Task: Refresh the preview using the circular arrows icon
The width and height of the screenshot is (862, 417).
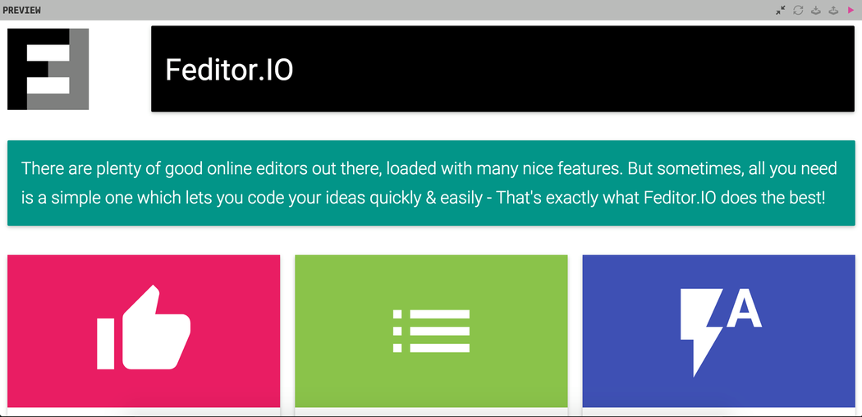Action: click(798, 10)
